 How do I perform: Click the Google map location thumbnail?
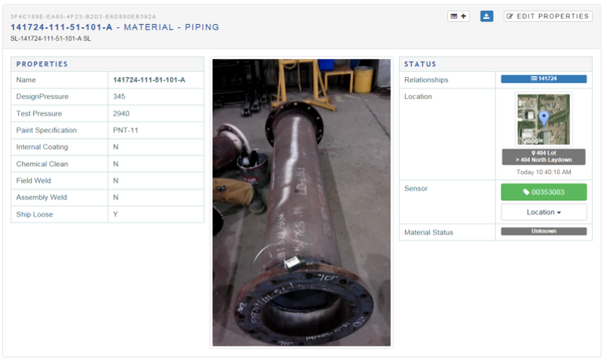tap(544, 119)
